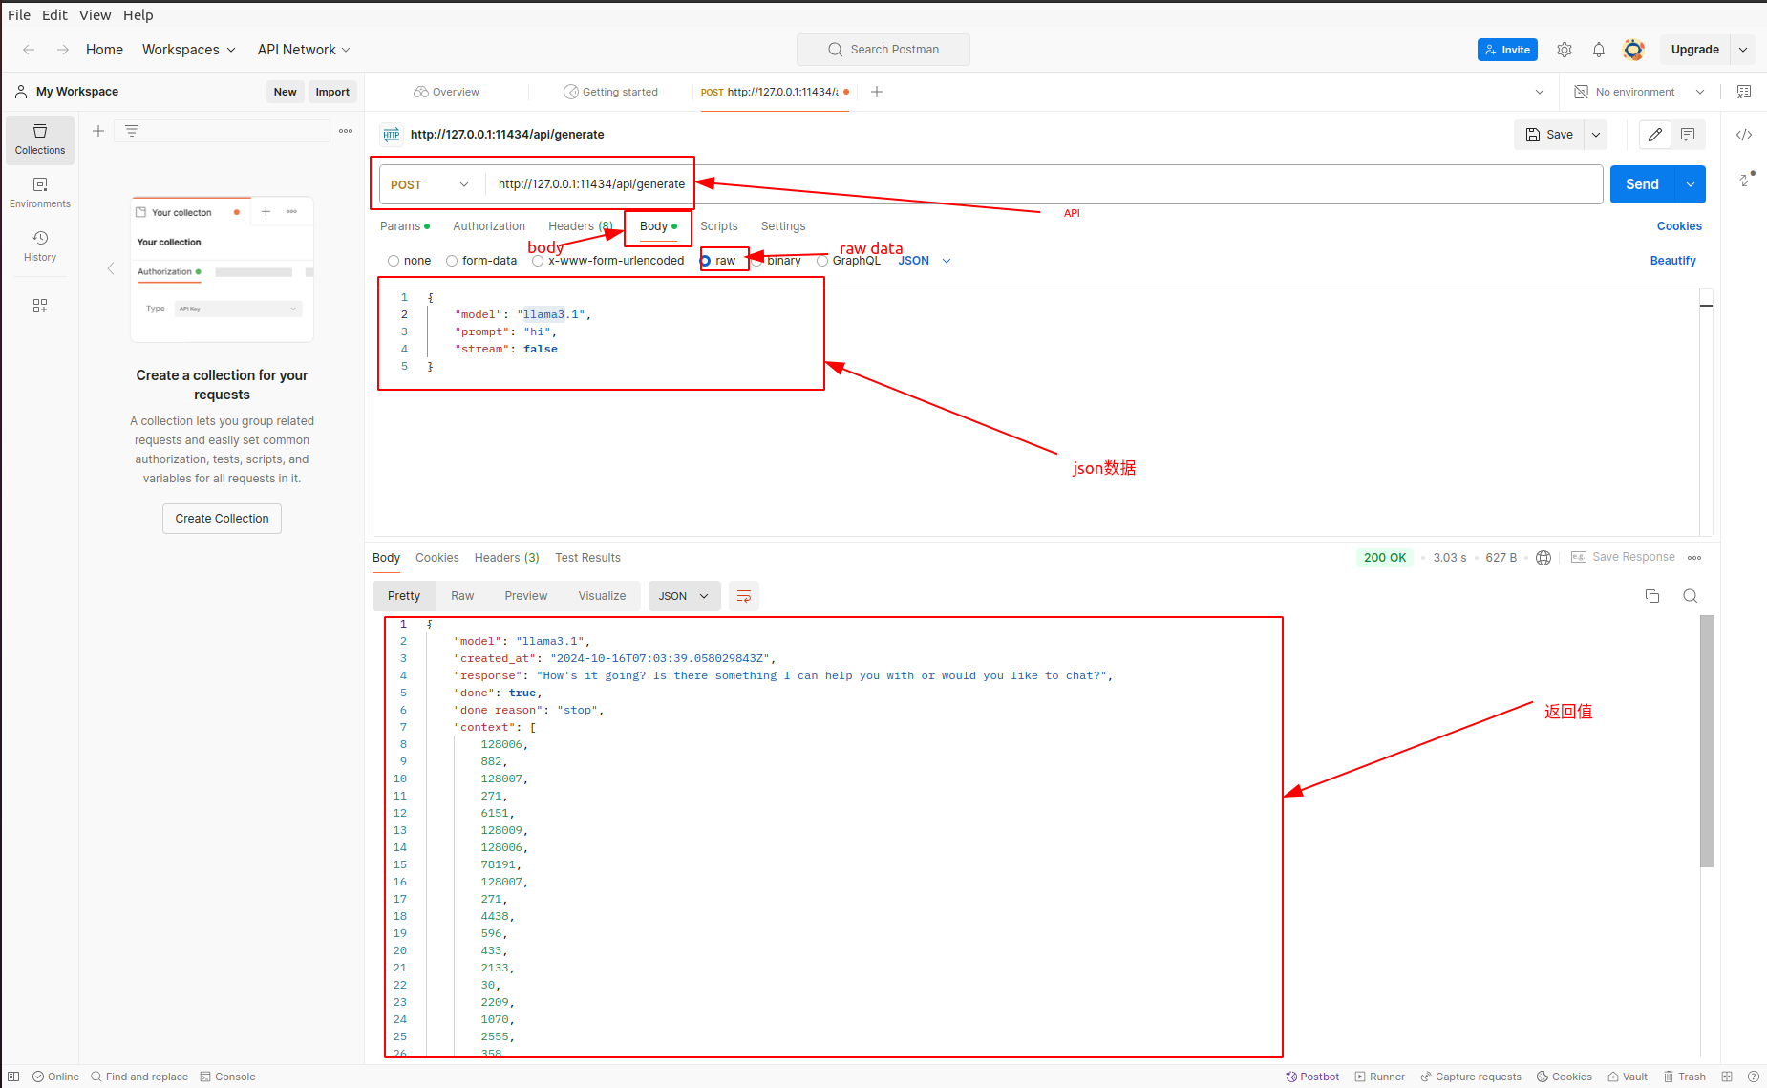This screenshot has height=1088, width=1767.
Task: Click the forward navigation arrow
Action: click(x=63, y=50)
